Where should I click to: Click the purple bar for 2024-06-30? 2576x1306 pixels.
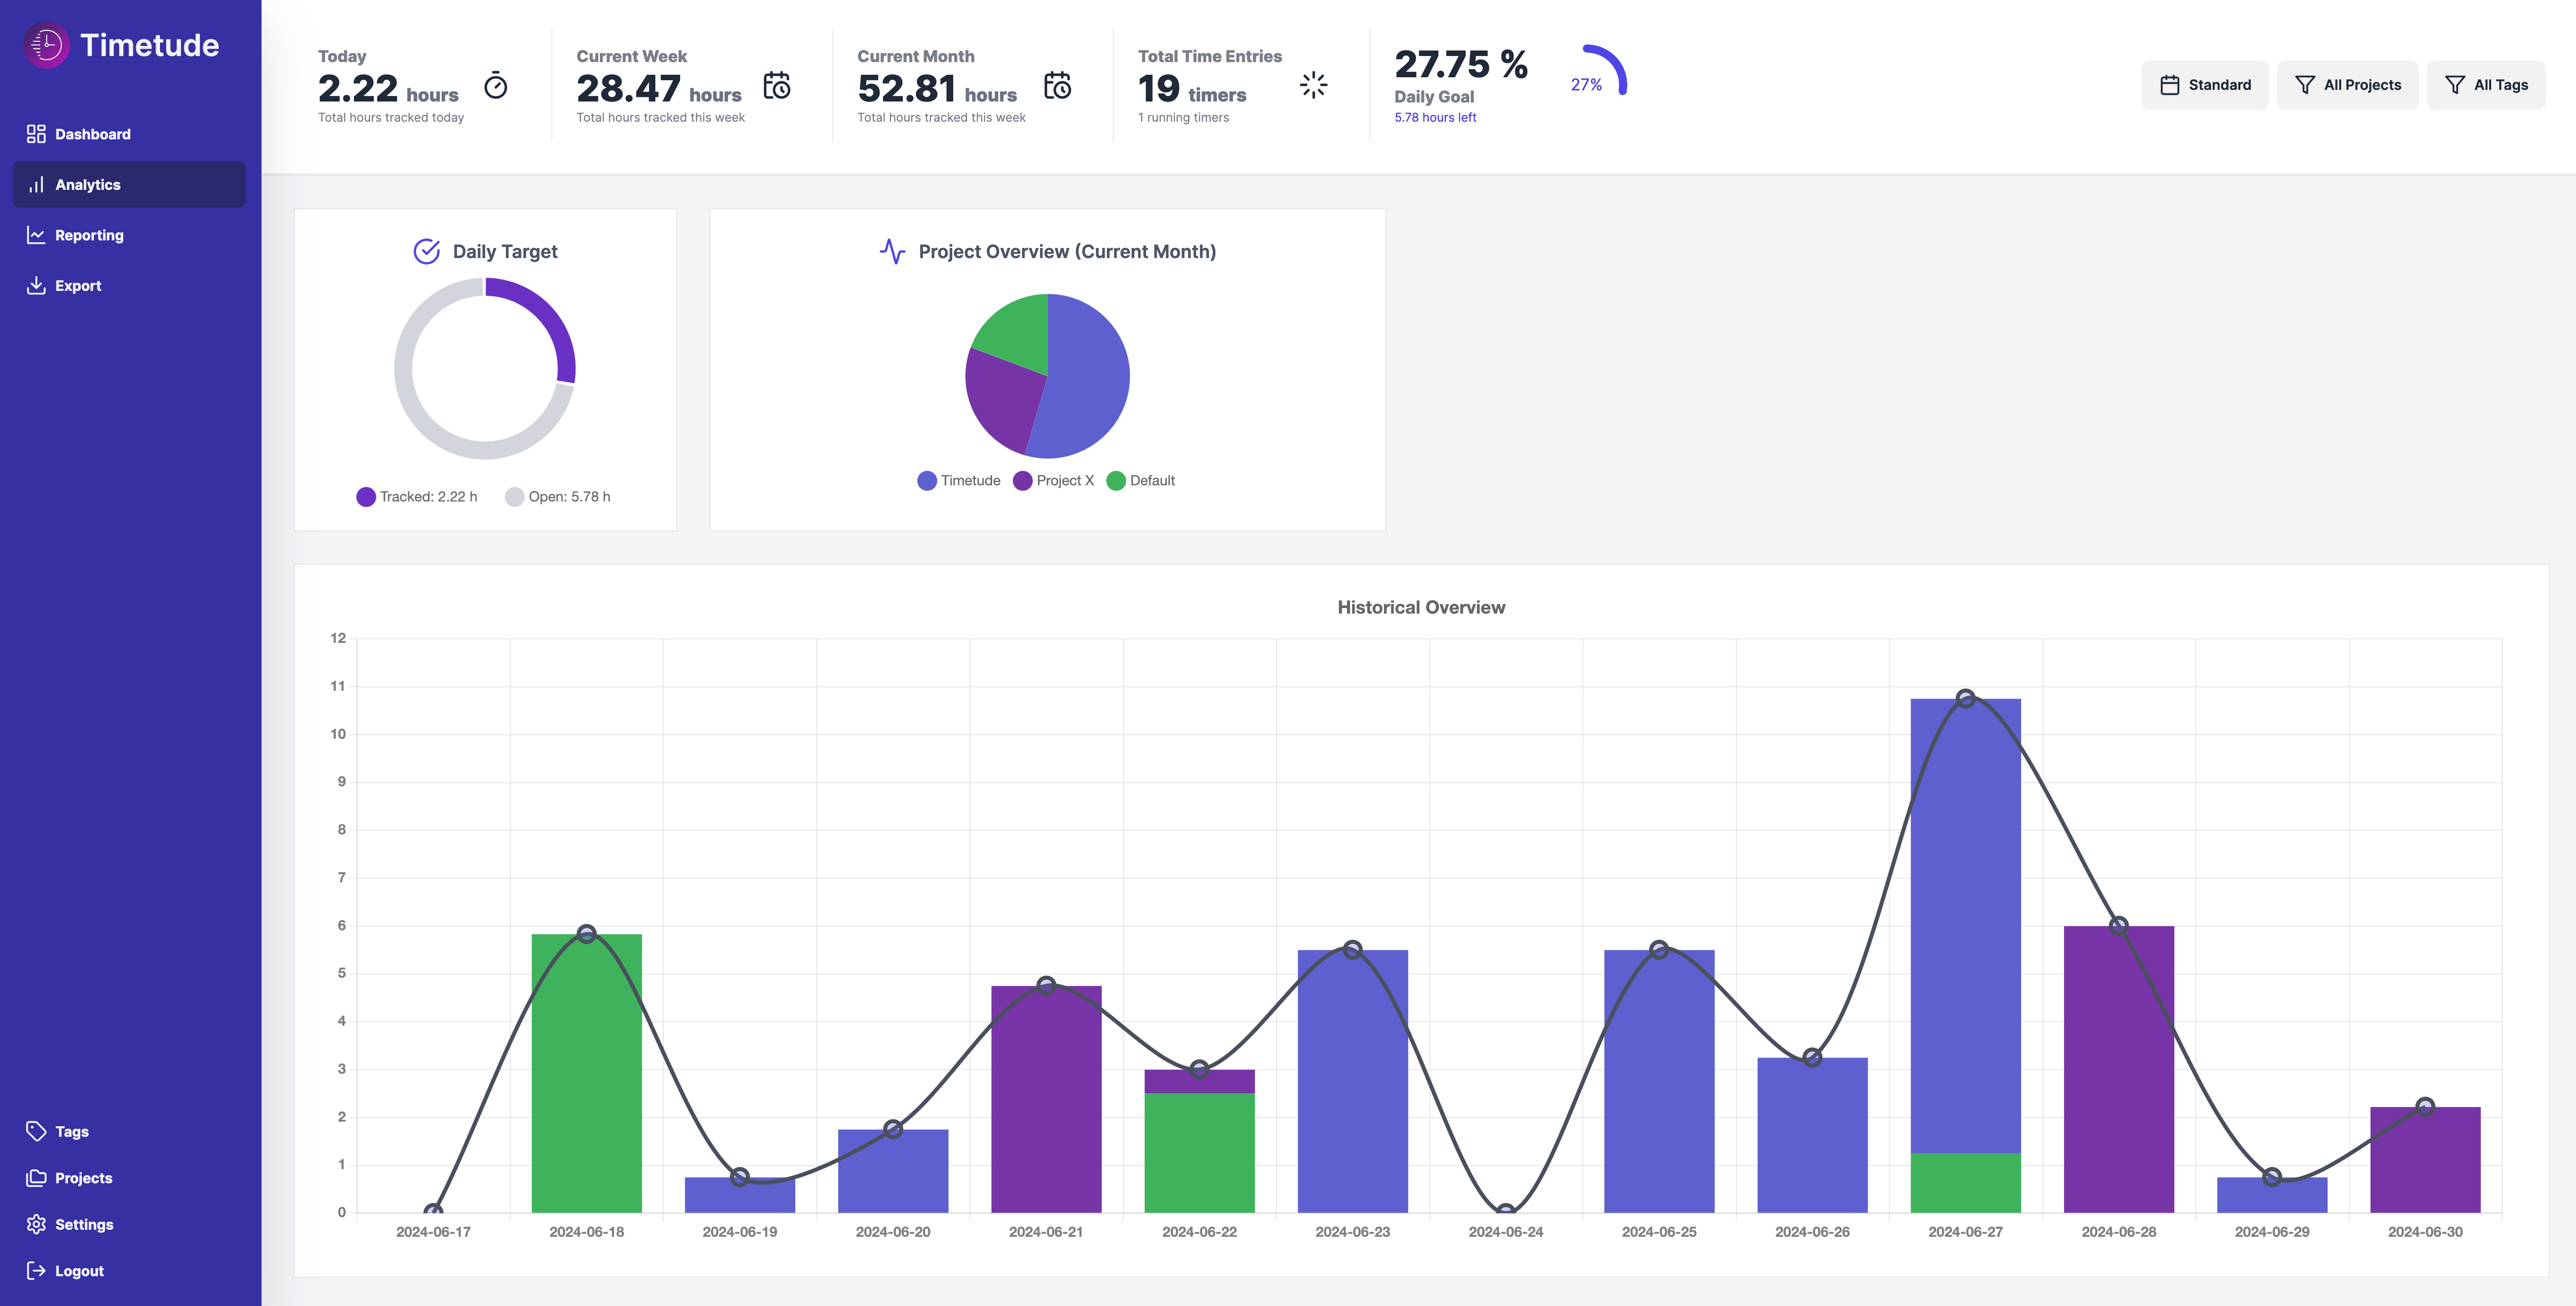point(2425,1160)
